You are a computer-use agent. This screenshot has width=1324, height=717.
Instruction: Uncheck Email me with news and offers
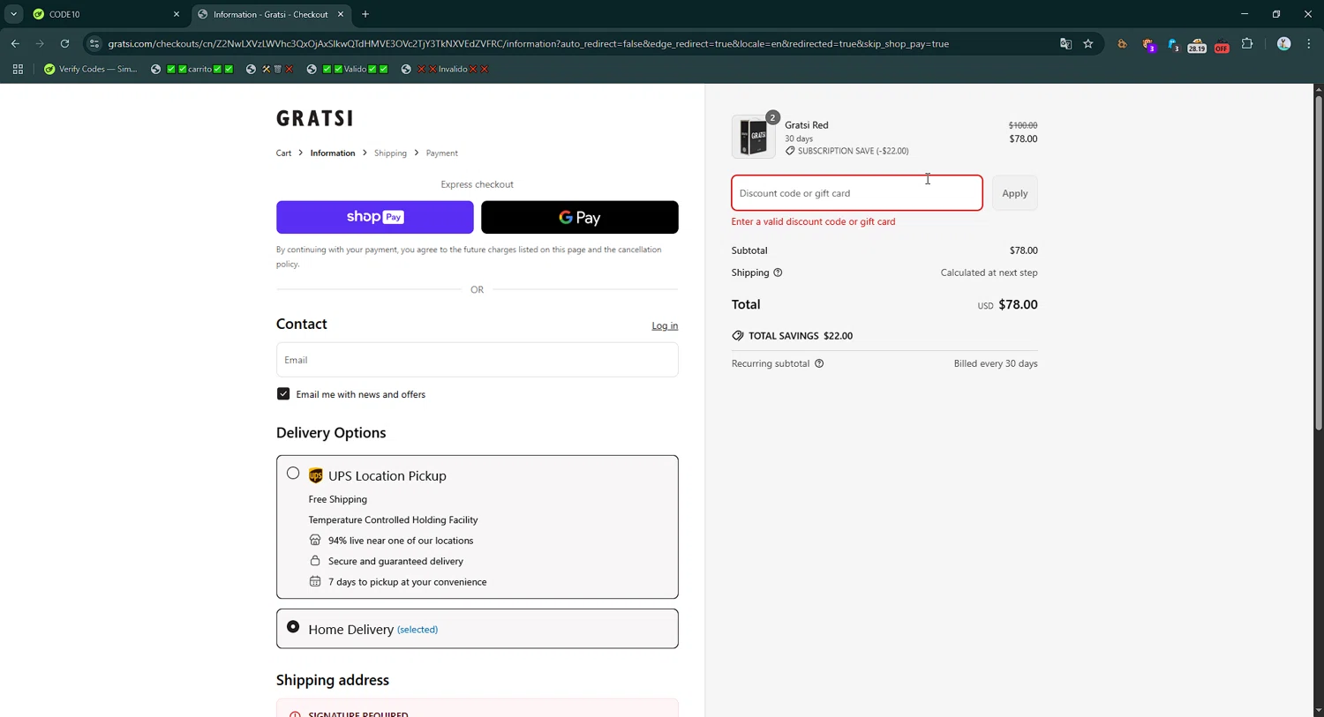click(283, 394)
